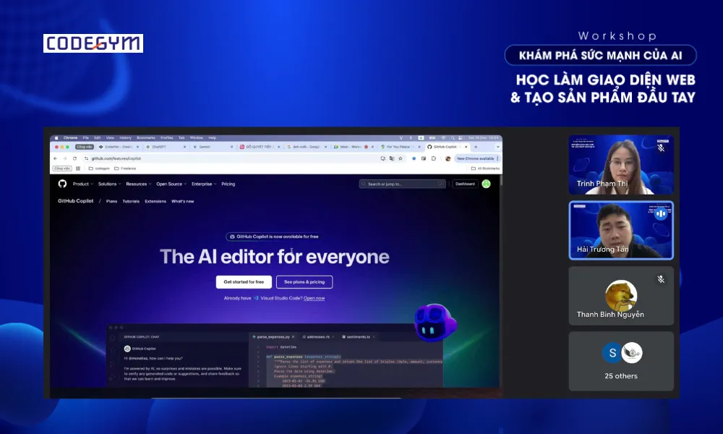Click the speaking indicator on Hai Truong Tan tile

(661, 213)
